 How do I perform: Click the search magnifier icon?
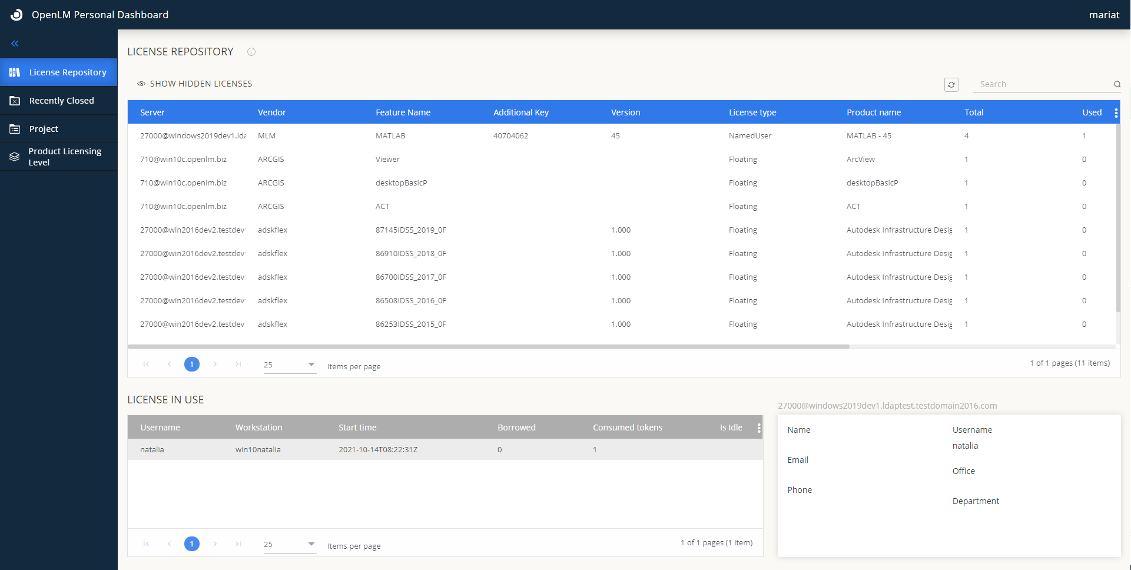click(1117, 84)
